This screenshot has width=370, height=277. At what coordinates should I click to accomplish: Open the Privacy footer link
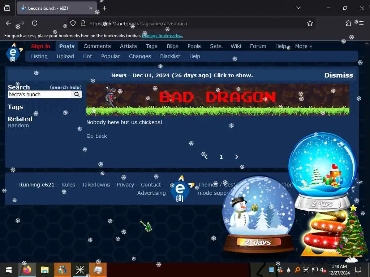coord(125,185)
